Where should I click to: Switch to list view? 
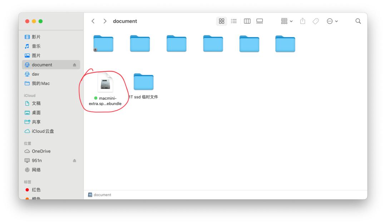pyautogui.click(x=234, y=21)
